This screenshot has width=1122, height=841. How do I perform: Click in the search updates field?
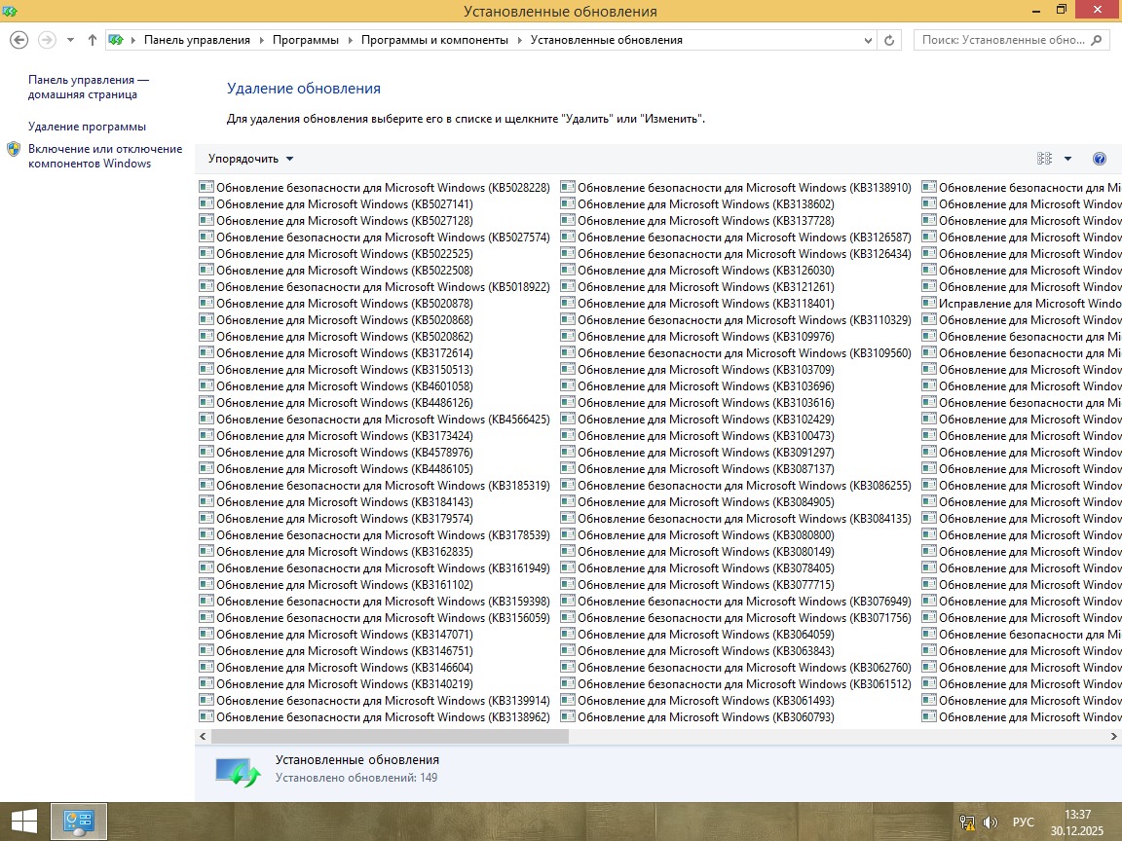coord(1001,40)
